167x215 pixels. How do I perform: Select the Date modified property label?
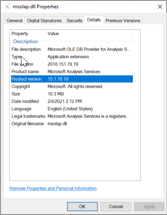tap(25, 101)
